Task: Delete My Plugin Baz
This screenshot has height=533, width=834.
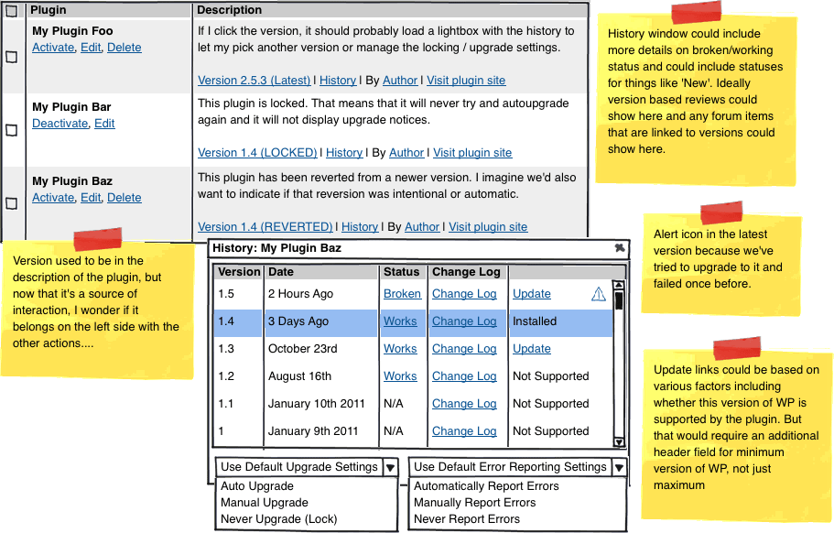Action: pyautogui.click(x=124, y=197)
